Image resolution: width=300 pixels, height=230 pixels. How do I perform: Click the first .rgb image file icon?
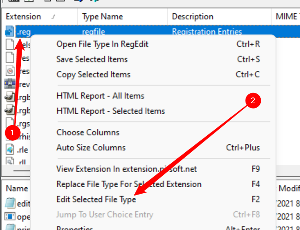(10, 97)
